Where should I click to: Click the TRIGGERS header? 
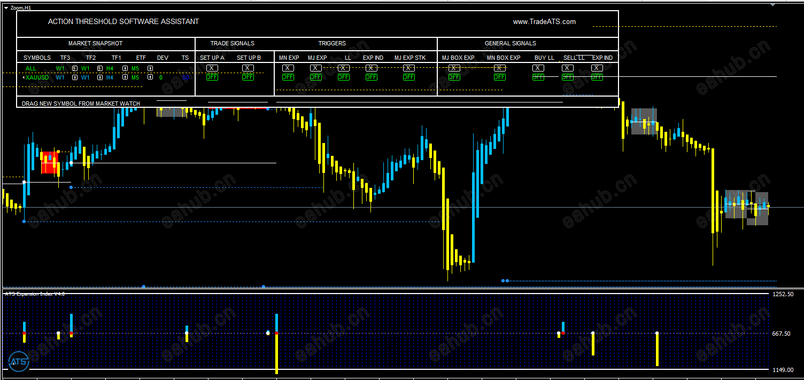point(332,43)
